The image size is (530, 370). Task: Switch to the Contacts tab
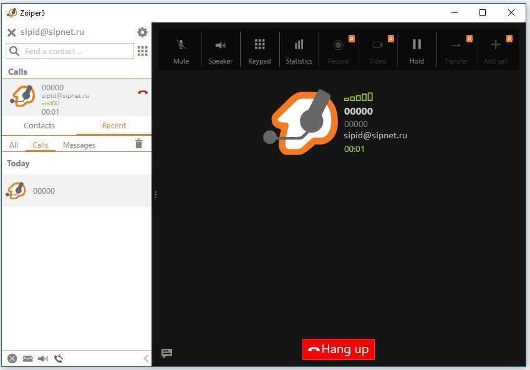click(x=39, y=126)
